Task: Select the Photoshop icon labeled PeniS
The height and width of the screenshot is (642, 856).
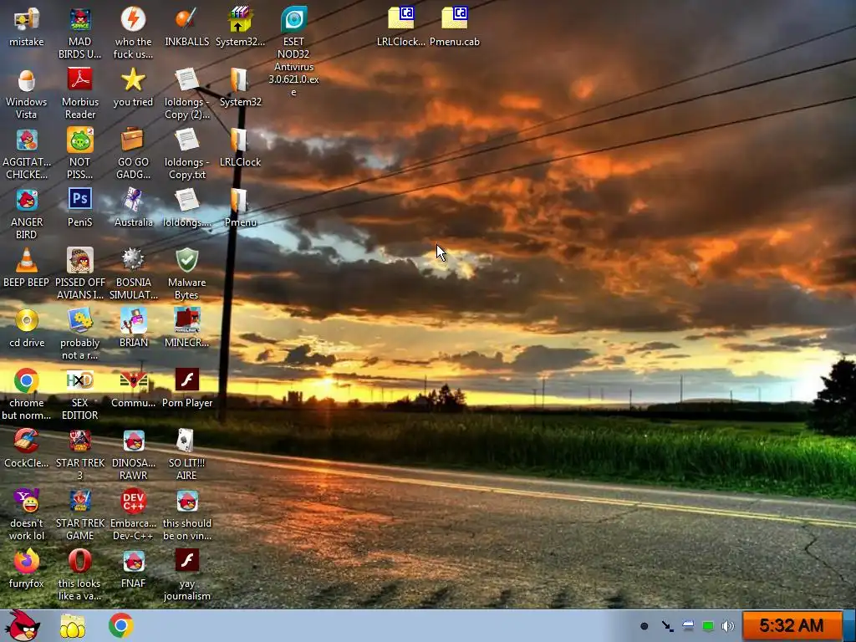Action: click(79, 201)
